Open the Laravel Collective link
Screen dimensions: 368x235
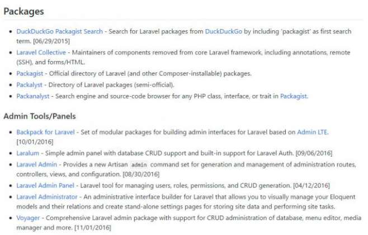(41, 53)
